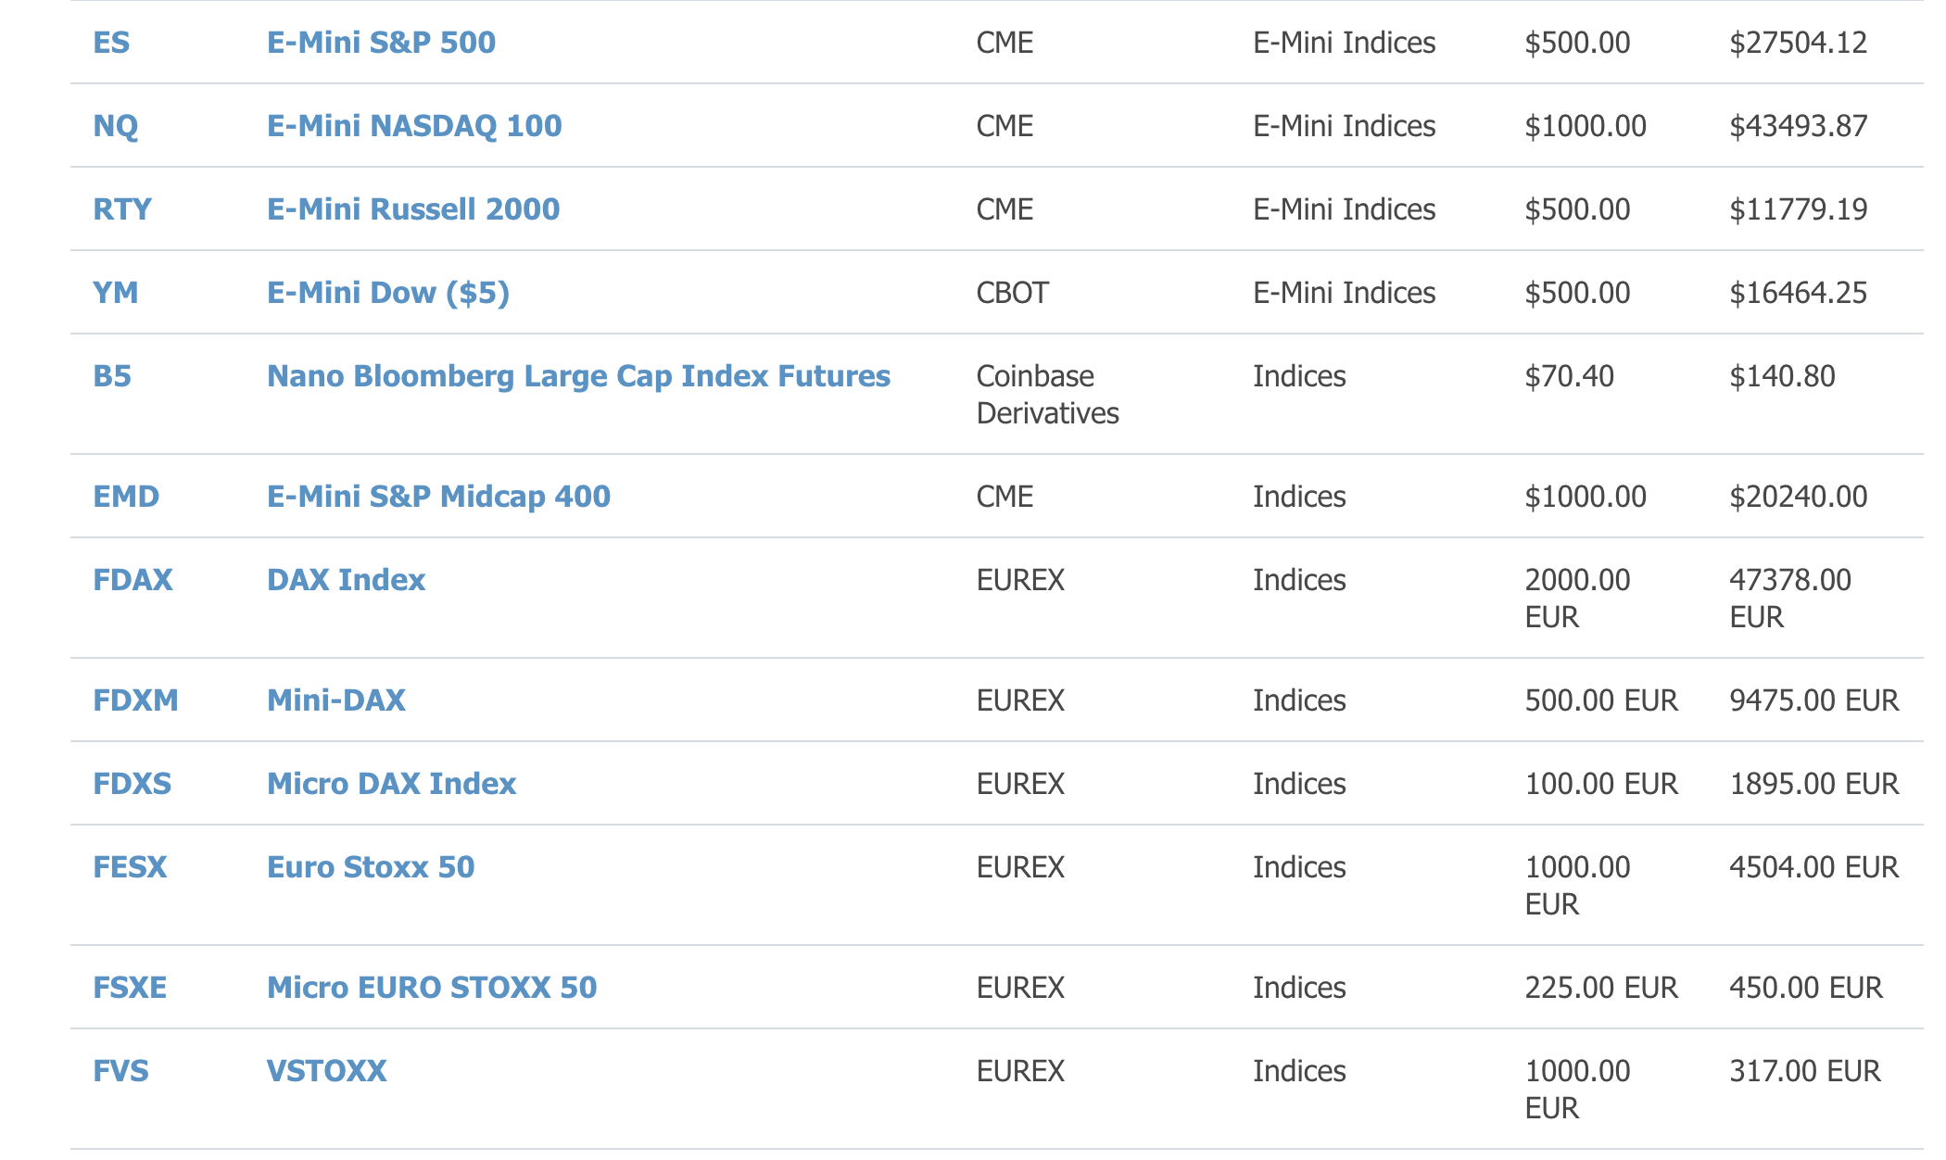Open the ES symbol link

pyautogui.click(x=111, y=43)
